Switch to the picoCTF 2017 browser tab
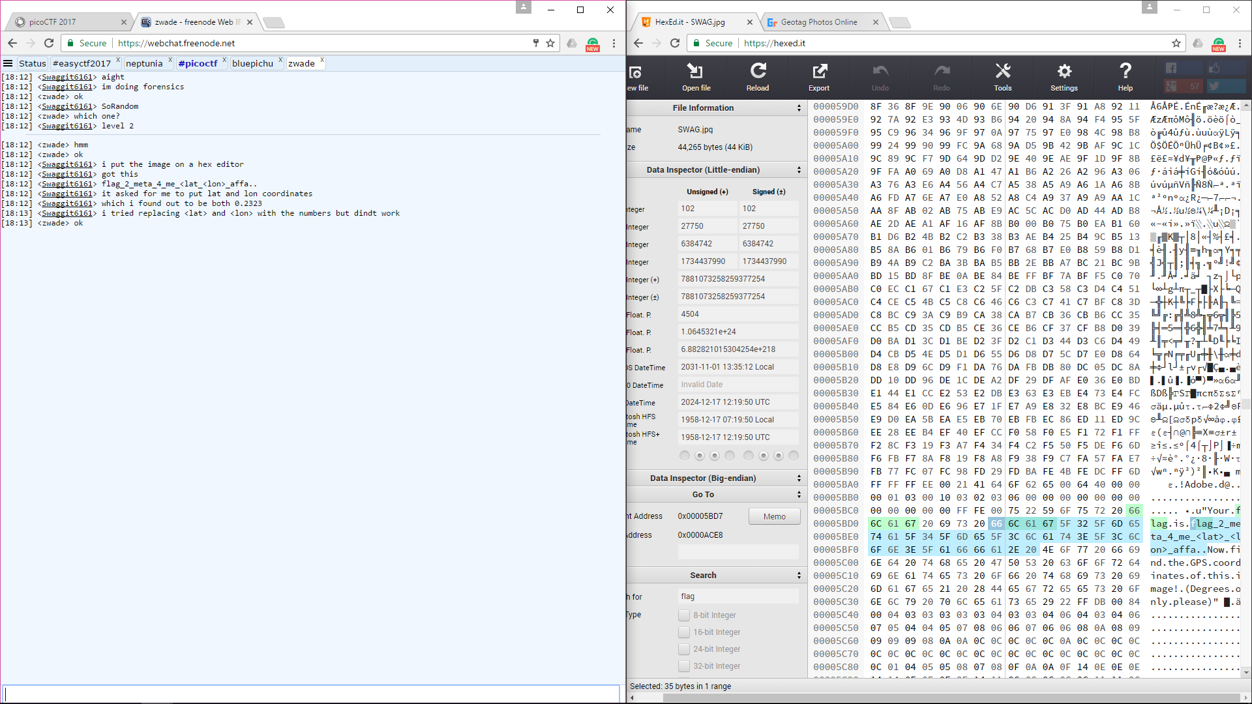1252x704 pixels. click(68, 22)
